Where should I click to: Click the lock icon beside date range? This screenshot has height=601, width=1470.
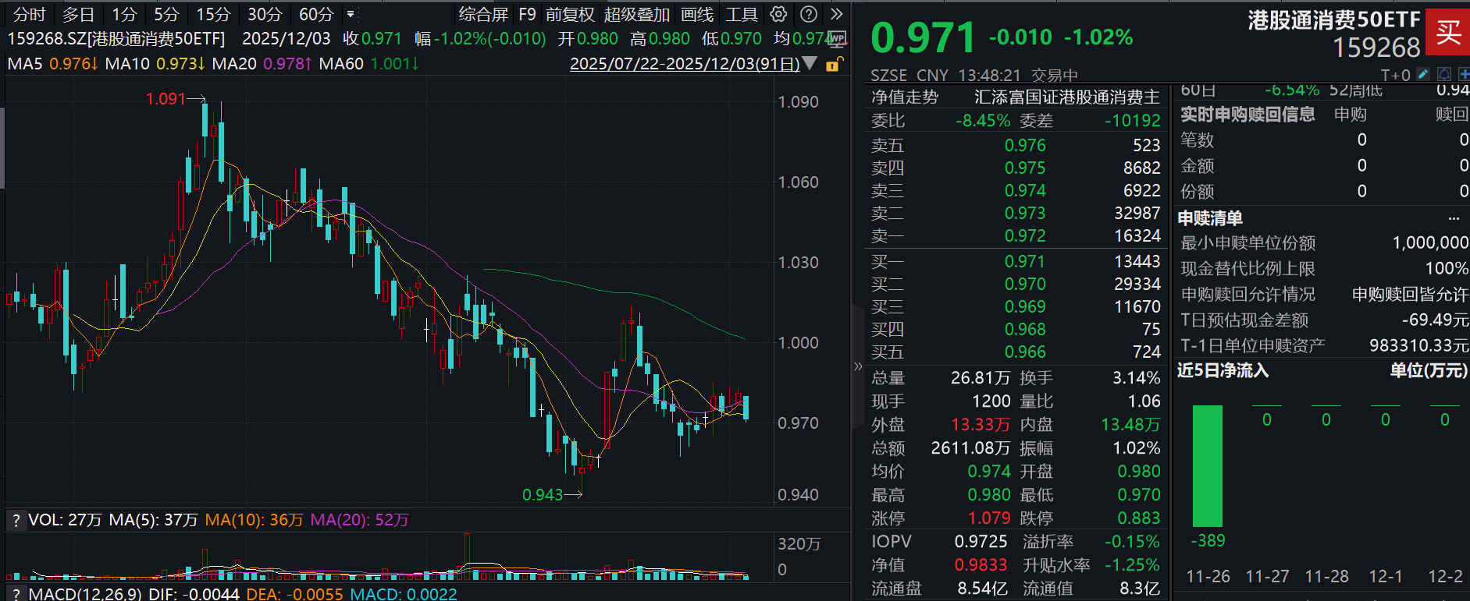[834, 64]
